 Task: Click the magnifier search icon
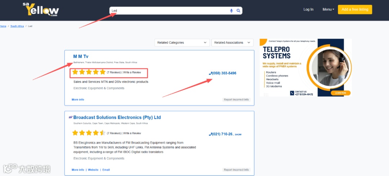pos(238,11)
